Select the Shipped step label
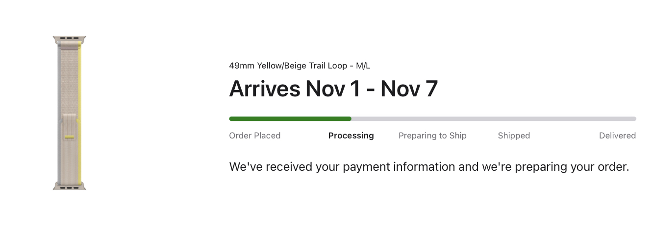 (514, 136)
